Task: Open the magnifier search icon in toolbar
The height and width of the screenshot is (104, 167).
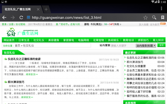Action: click(x=154, y=17)
